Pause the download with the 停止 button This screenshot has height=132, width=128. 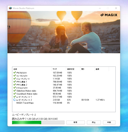point(94,122)
